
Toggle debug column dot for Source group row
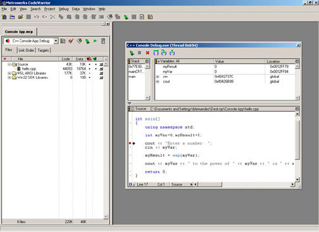tap(90, 64)
